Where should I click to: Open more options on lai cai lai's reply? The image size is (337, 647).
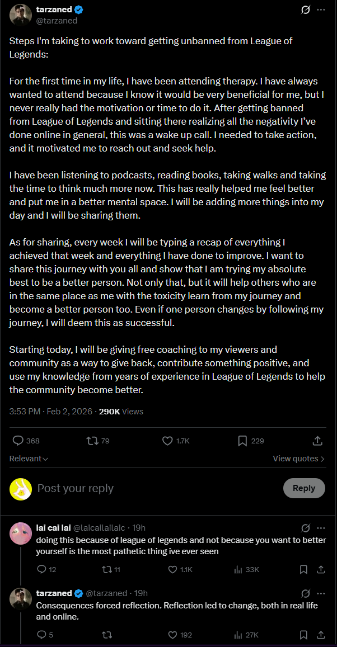(321, 528)
